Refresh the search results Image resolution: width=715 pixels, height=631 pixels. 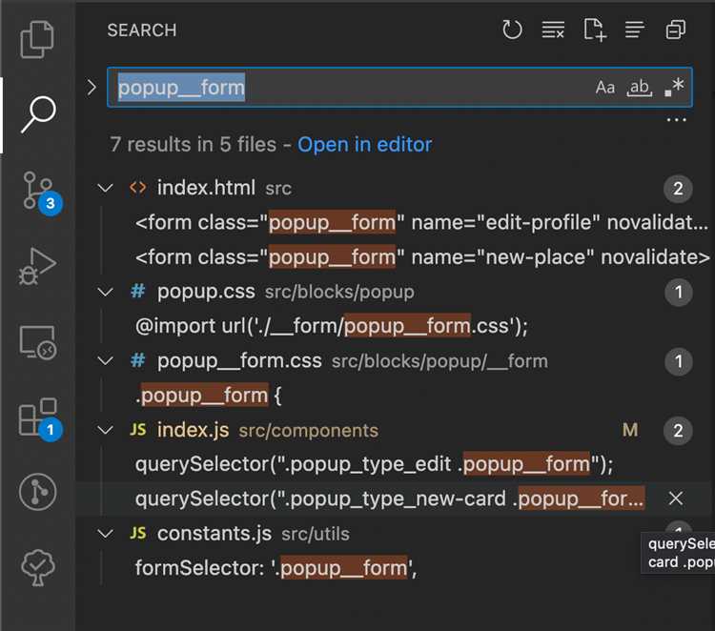(512, 31)
